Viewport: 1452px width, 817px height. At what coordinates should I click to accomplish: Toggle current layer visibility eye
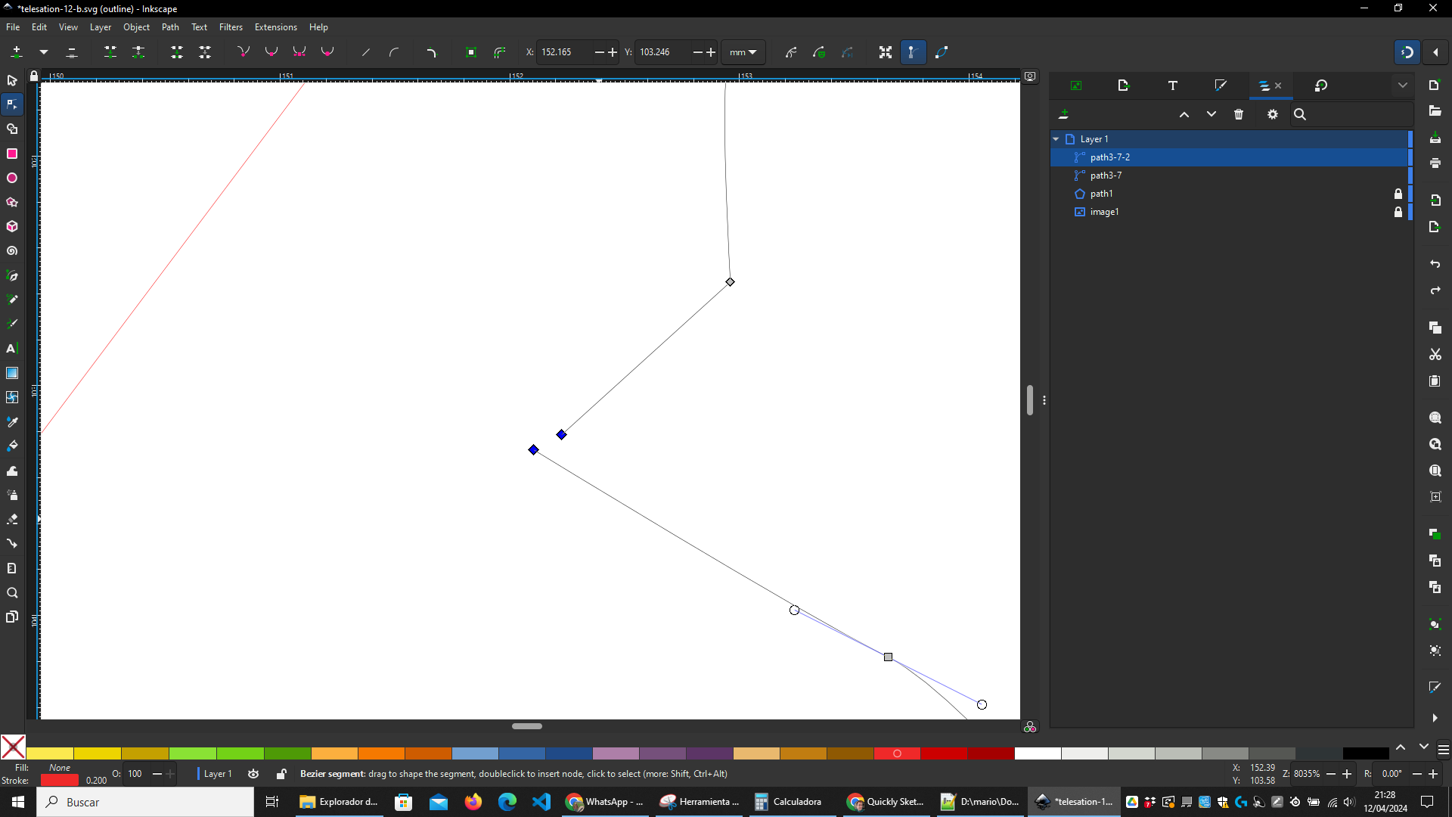tap(253, 774)
